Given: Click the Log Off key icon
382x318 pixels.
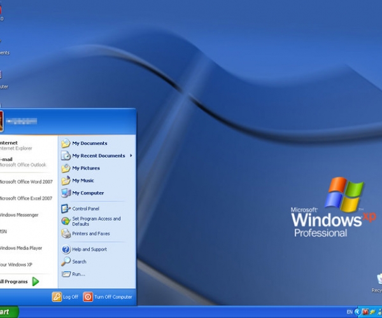Looking at the screenshot, I should pos(57,297).
